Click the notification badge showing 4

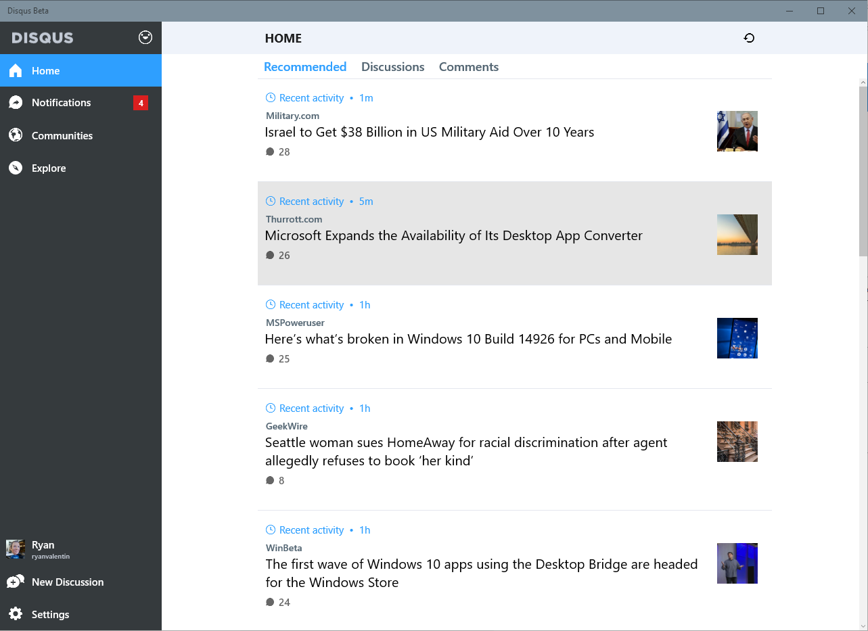pyautogui.click(x=140, y=102)
